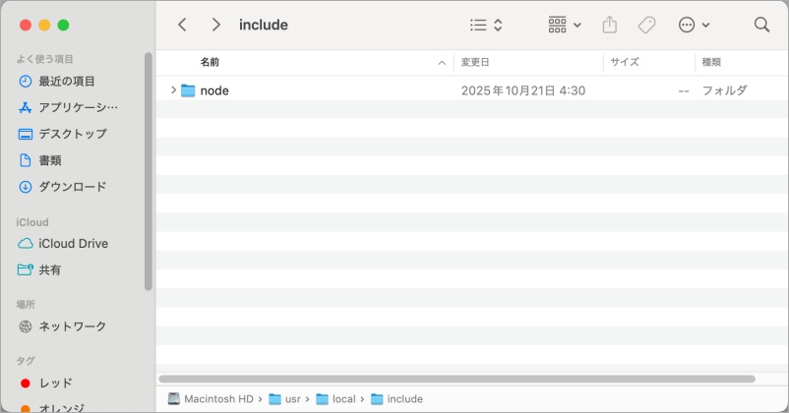Image resolution: width=789 pixels, height=413 pixels.
Task: Open ダウンロード folder in sidebar
Action: pyautogui.click(x=72, y=187)
